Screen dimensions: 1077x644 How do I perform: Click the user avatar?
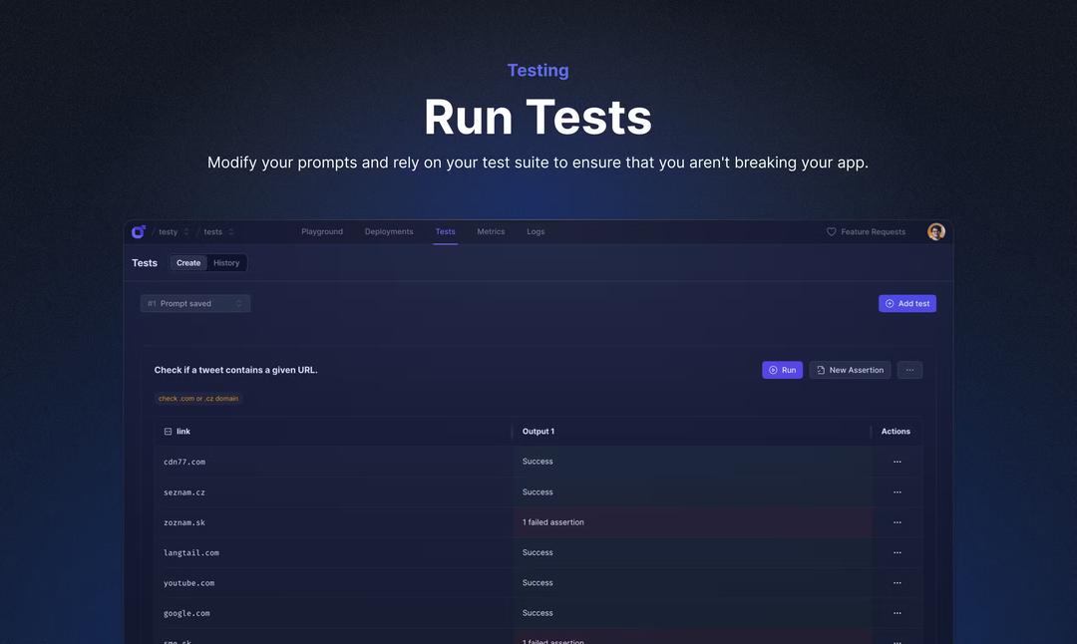pyautogui.click(x=935, y=232)
